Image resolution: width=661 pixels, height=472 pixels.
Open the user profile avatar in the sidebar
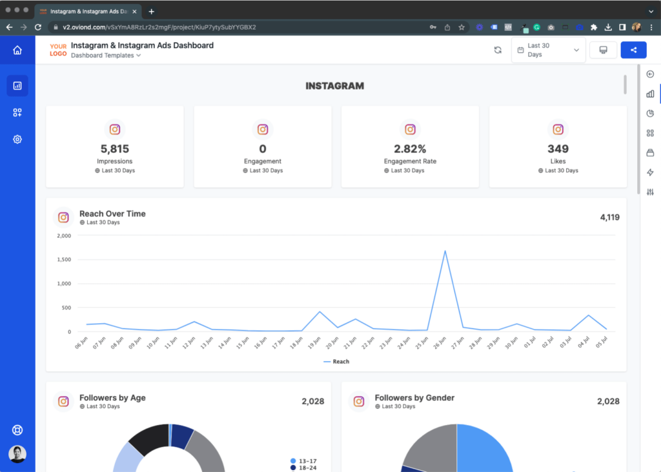(x=17, y=454)
